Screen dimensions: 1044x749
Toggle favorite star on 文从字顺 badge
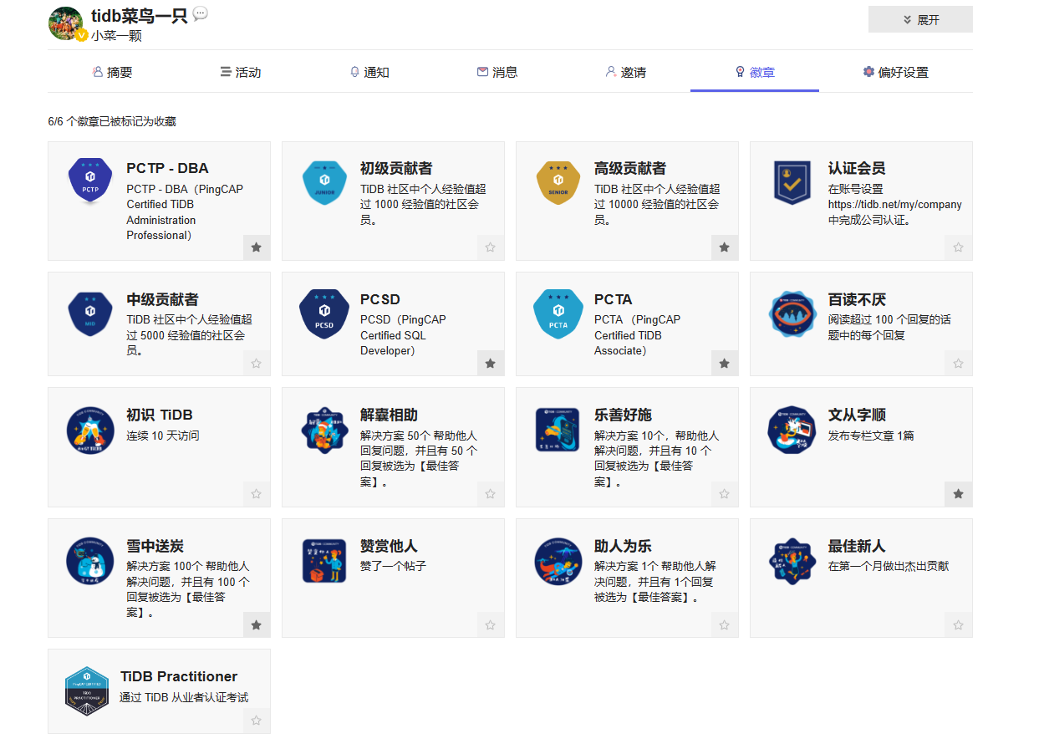[x=959, y=494]
